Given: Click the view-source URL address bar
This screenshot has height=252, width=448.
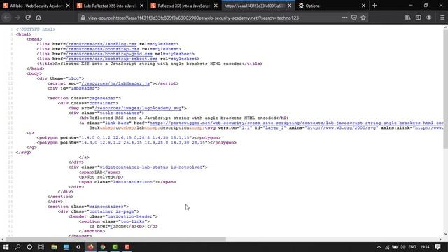Looking at the screenshot, I should pos(211,17).
